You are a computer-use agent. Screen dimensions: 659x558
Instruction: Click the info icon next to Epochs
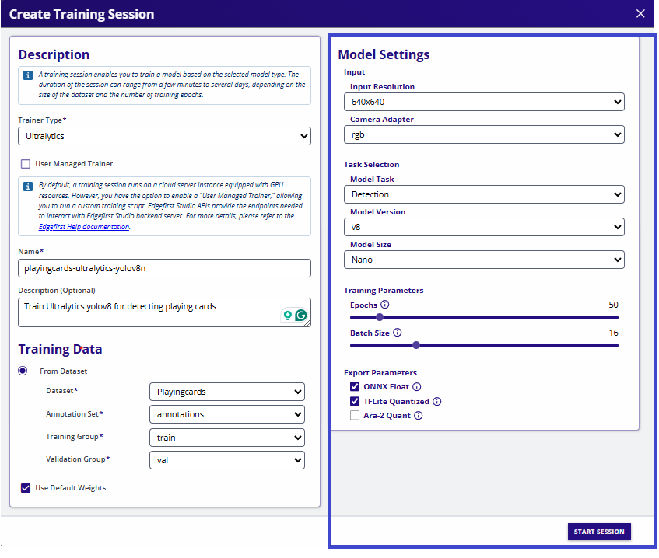(384, 305)
